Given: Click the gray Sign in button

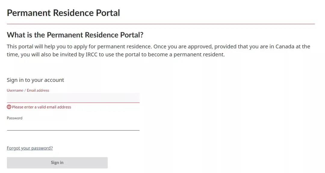Looking at the screenshot, I should click(x=57, y=163).
